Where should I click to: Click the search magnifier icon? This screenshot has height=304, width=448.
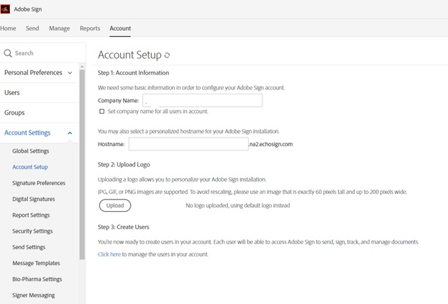click(8, 53)
